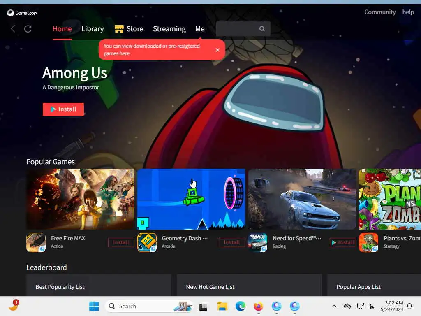Install Need for Speed
The height and width of the screenshot is (316, 421).
point(343,242)
